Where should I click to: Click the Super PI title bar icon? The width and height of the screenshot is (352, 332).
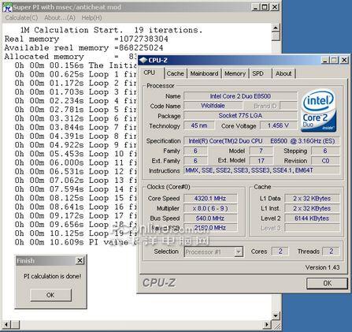pyautogui.click(x=7, y=7)
